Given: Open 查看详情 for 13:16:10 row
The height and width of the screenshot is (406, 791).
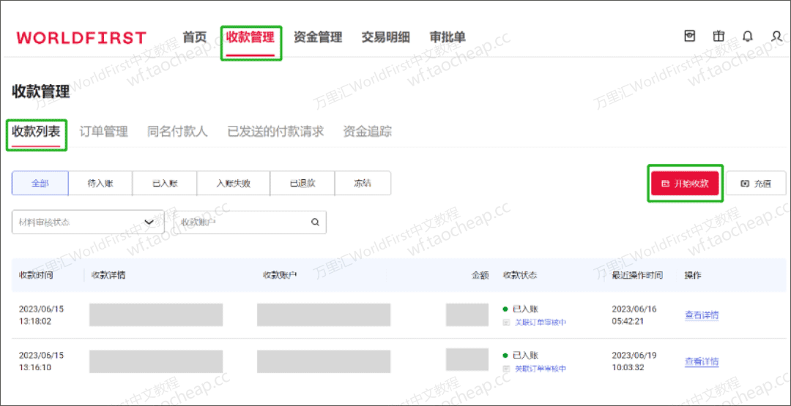Looking at the screenshot, I should pyautogui.click(x=701, y=361).
